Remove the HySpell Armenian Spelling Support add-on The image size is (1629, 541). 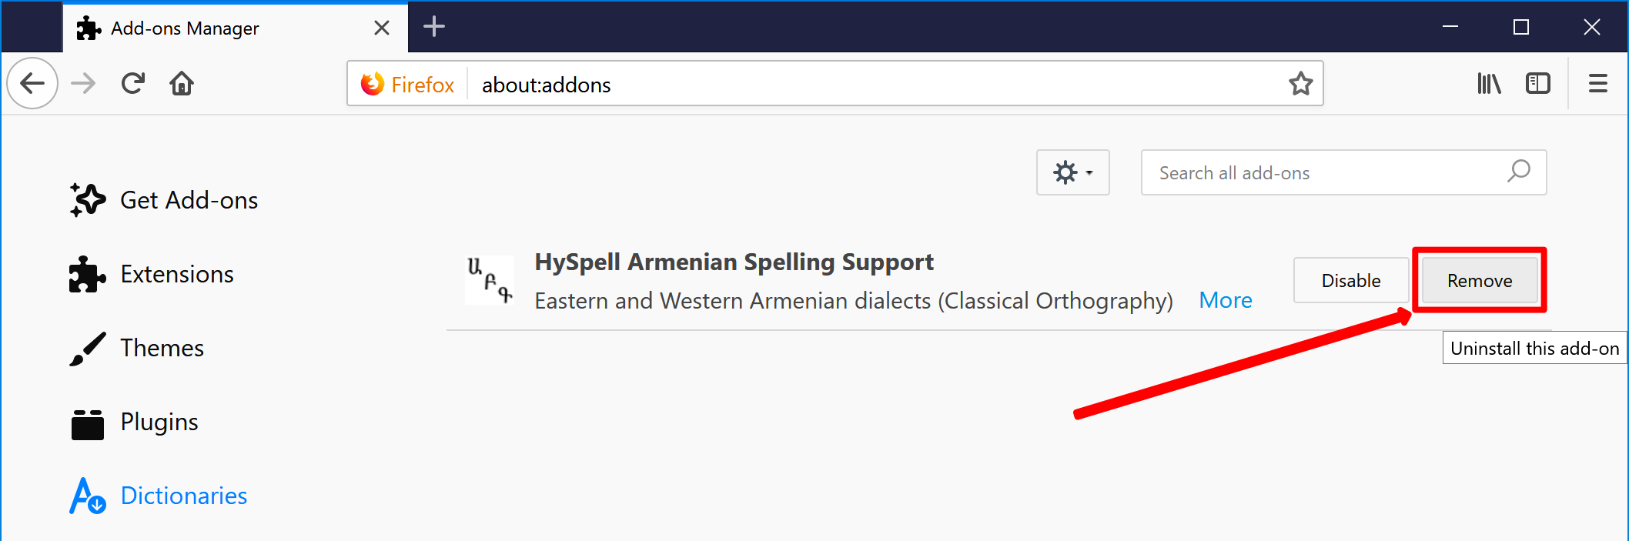1480,280
